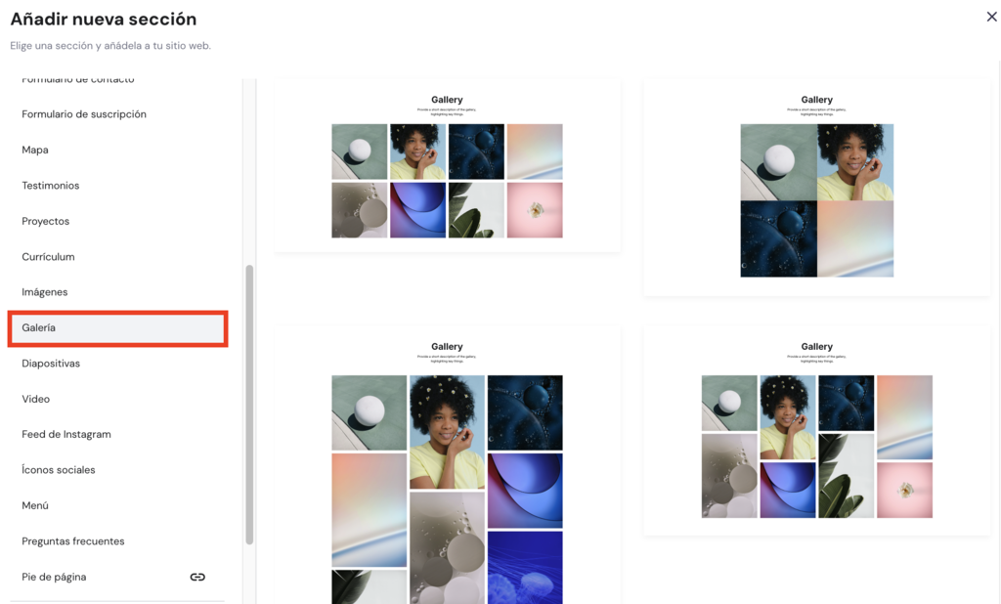The image size is (1001, 604).
Task: Select the Galería section category
Action: (x=118, y=328)
